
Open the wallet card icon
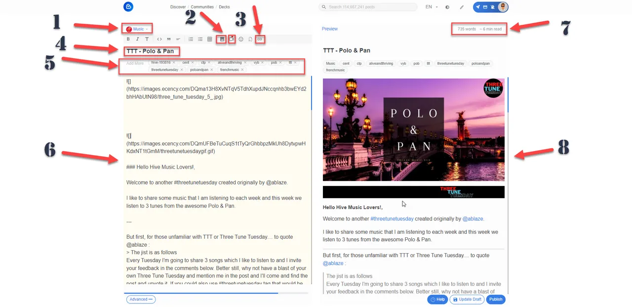[x=485, y=7]
